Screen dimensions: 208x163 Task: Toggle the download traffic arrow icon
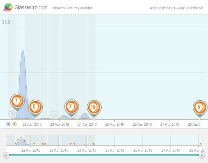[x=9, y=124]
